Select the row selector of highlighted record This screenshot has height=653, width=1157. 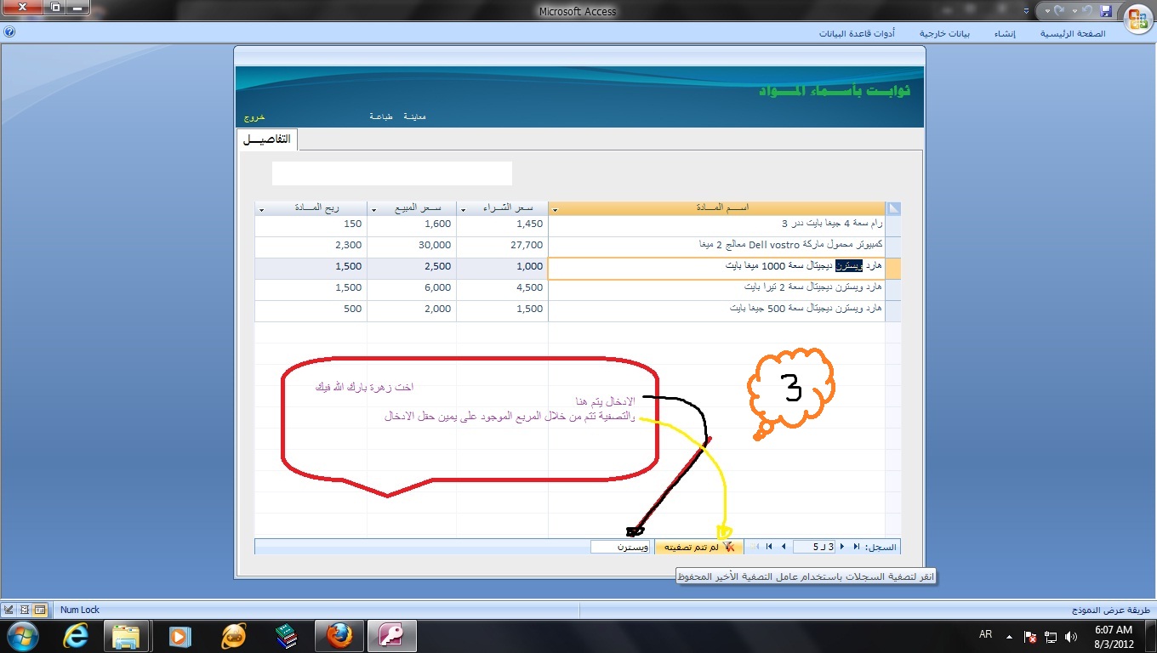click(x=893, y=268)
